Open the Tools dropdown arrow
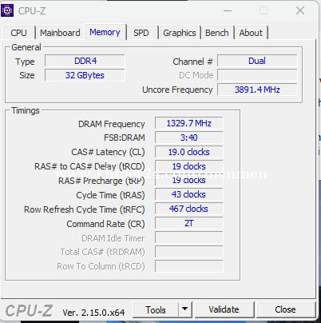 pos(185,309)
